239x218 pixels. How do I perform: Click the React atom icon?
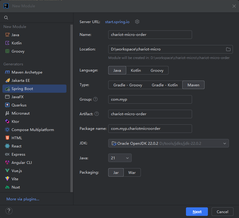(7, 146)
